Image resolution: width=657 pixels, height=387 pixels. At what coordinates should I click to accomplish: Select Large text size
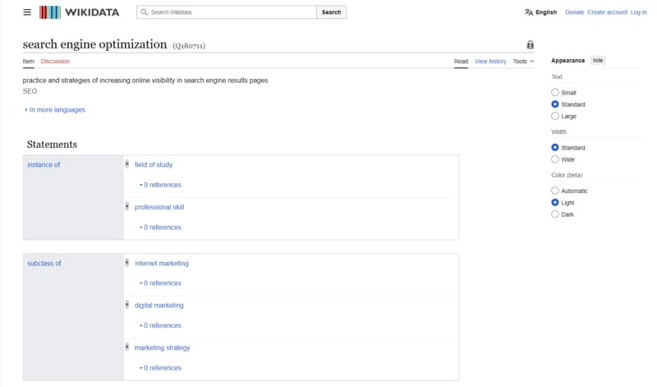click(x=555, y=116)
